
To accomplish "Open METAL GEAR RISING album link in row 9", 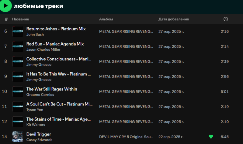I will (126, 77).
